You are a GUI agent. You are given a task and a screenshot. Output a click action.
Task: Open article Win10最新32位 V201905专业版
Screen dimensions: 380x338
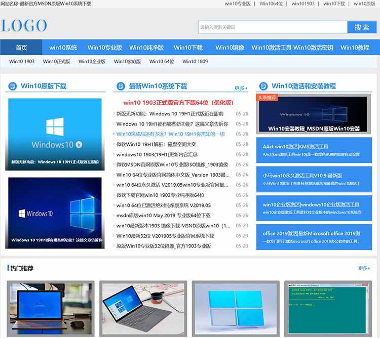[165, 236]
